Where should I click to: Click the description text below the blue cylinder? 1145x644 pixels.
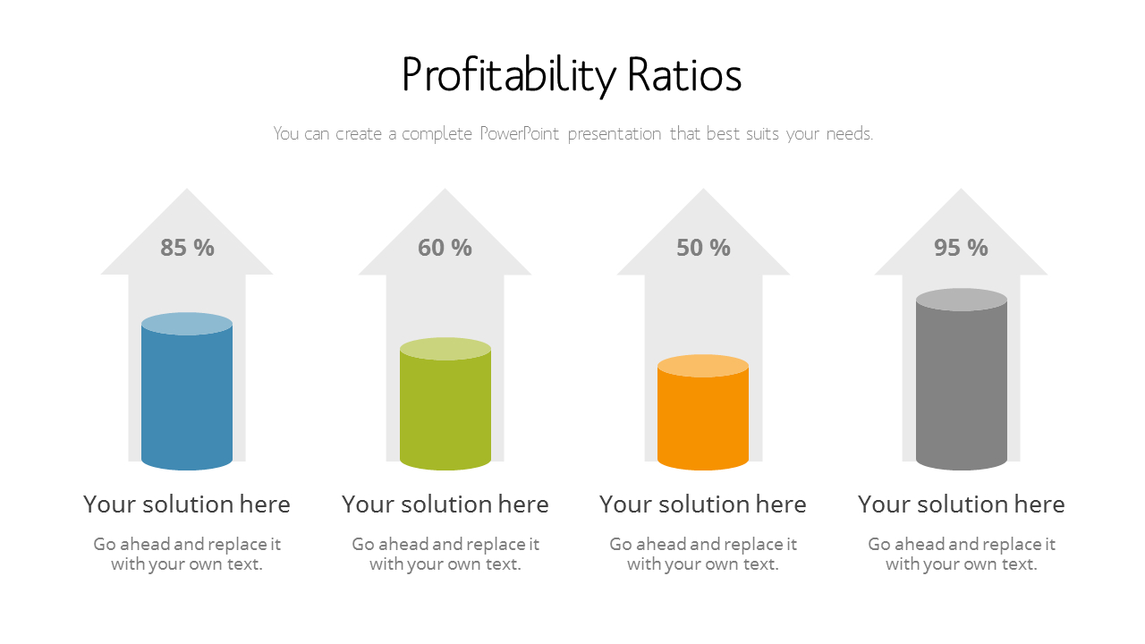[187, 554]
